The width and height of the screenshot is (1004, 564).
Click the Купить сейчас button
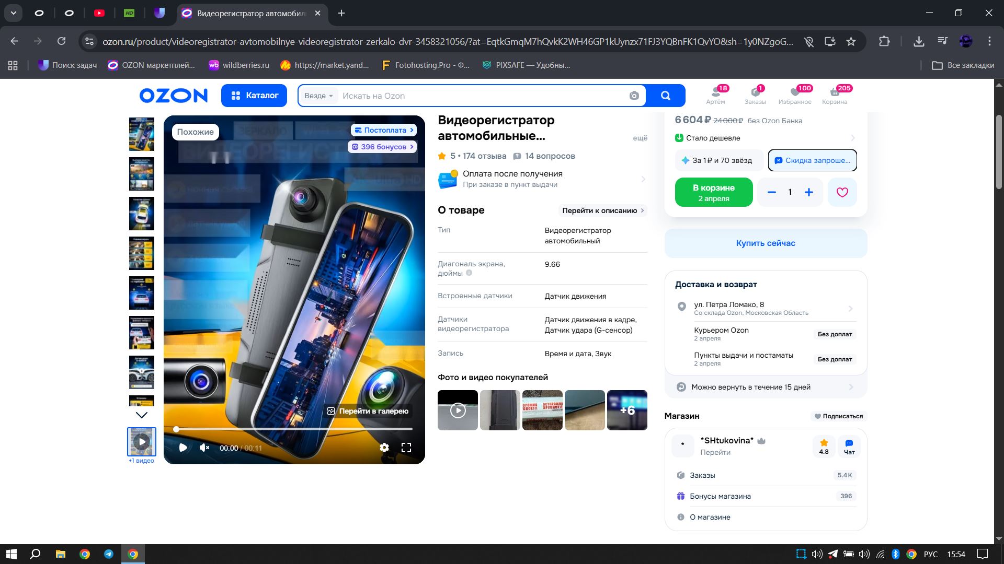coord(765,243)
